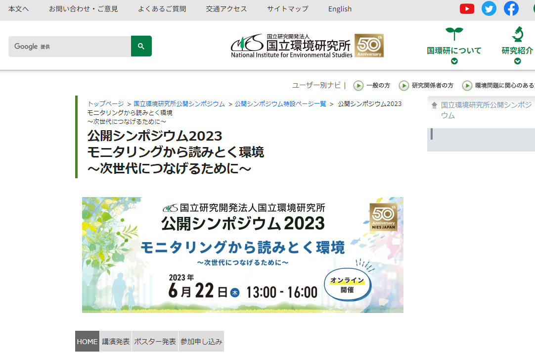
Task: Select the HOME tab
Action: pyautogui.click(x=87, y=341)
